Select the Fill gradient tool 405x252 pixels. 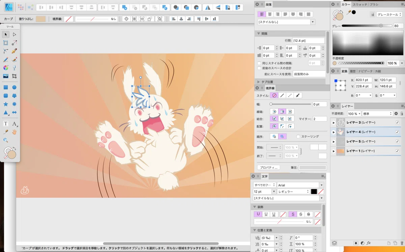(x=6, y=68)
